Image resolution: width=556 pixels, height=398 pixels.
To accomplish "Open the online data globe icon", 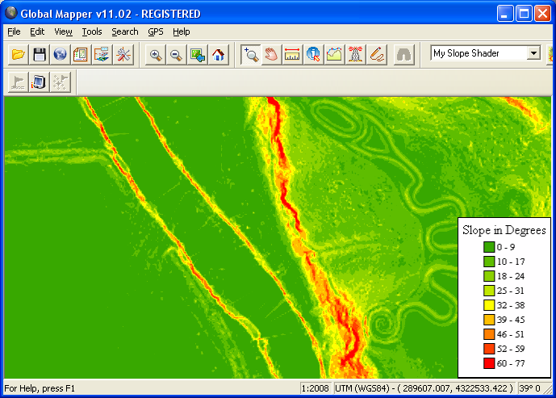I will pyautogui.click(x=60, y=55).
